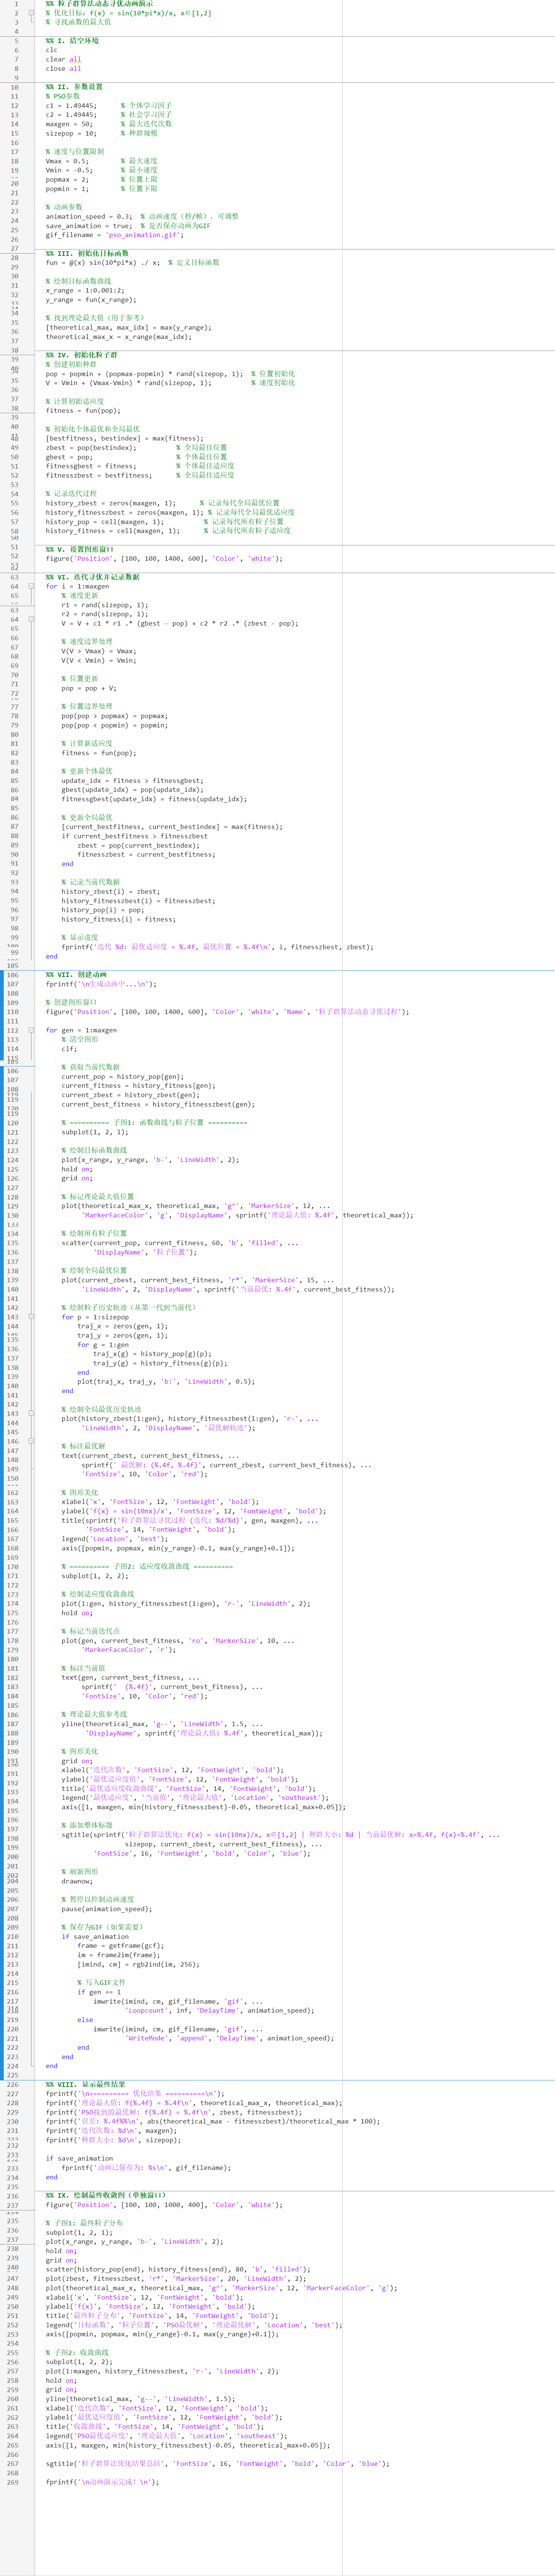Click the 'V(V > Vmax) = Vmax;' line

(99, 651)
